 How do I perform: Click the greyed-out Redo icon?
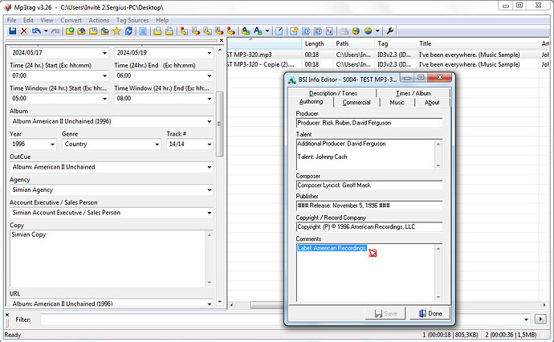(x=55, y=31)
